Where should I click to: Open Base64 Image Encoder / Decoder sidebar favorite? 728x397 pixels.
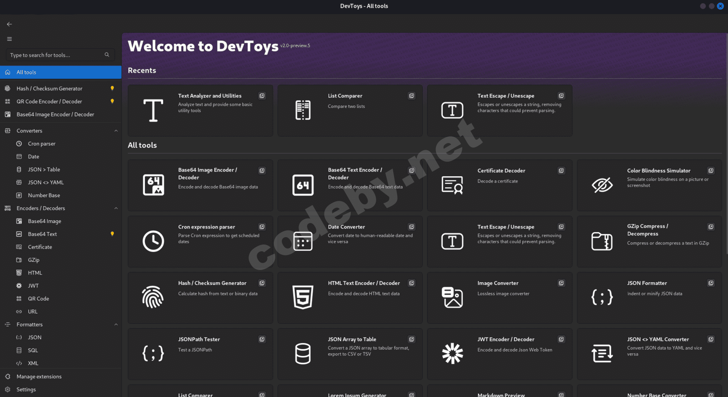tap(61, 114)
